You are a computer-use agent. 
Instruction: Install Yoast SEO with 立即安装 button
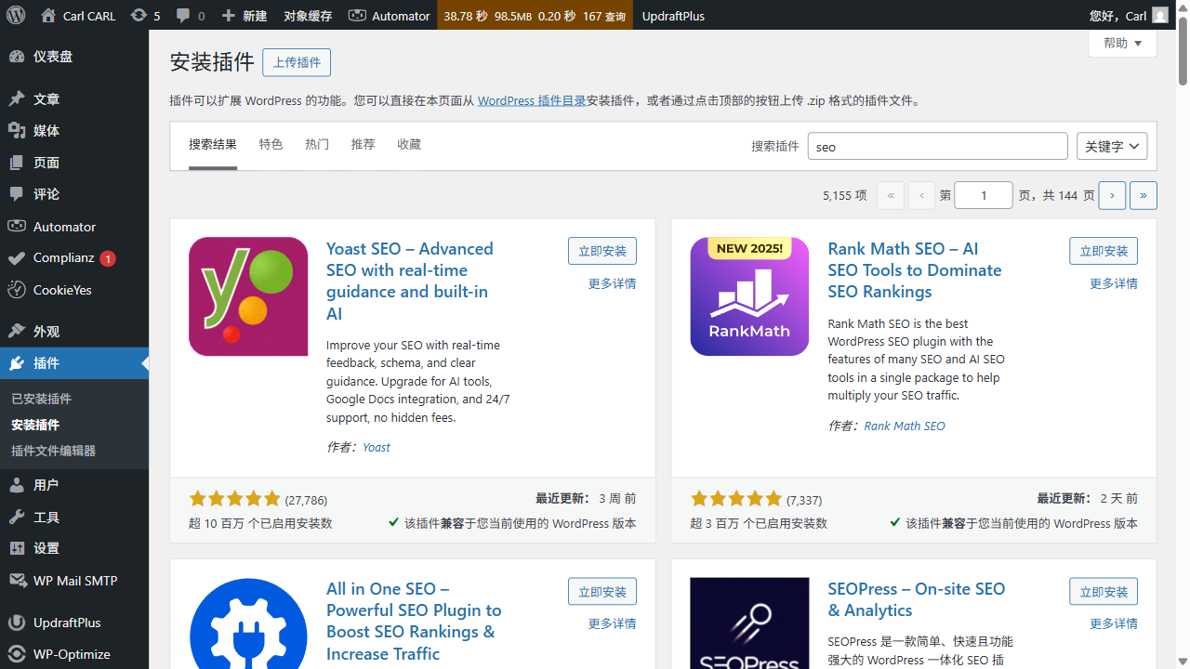602,251
